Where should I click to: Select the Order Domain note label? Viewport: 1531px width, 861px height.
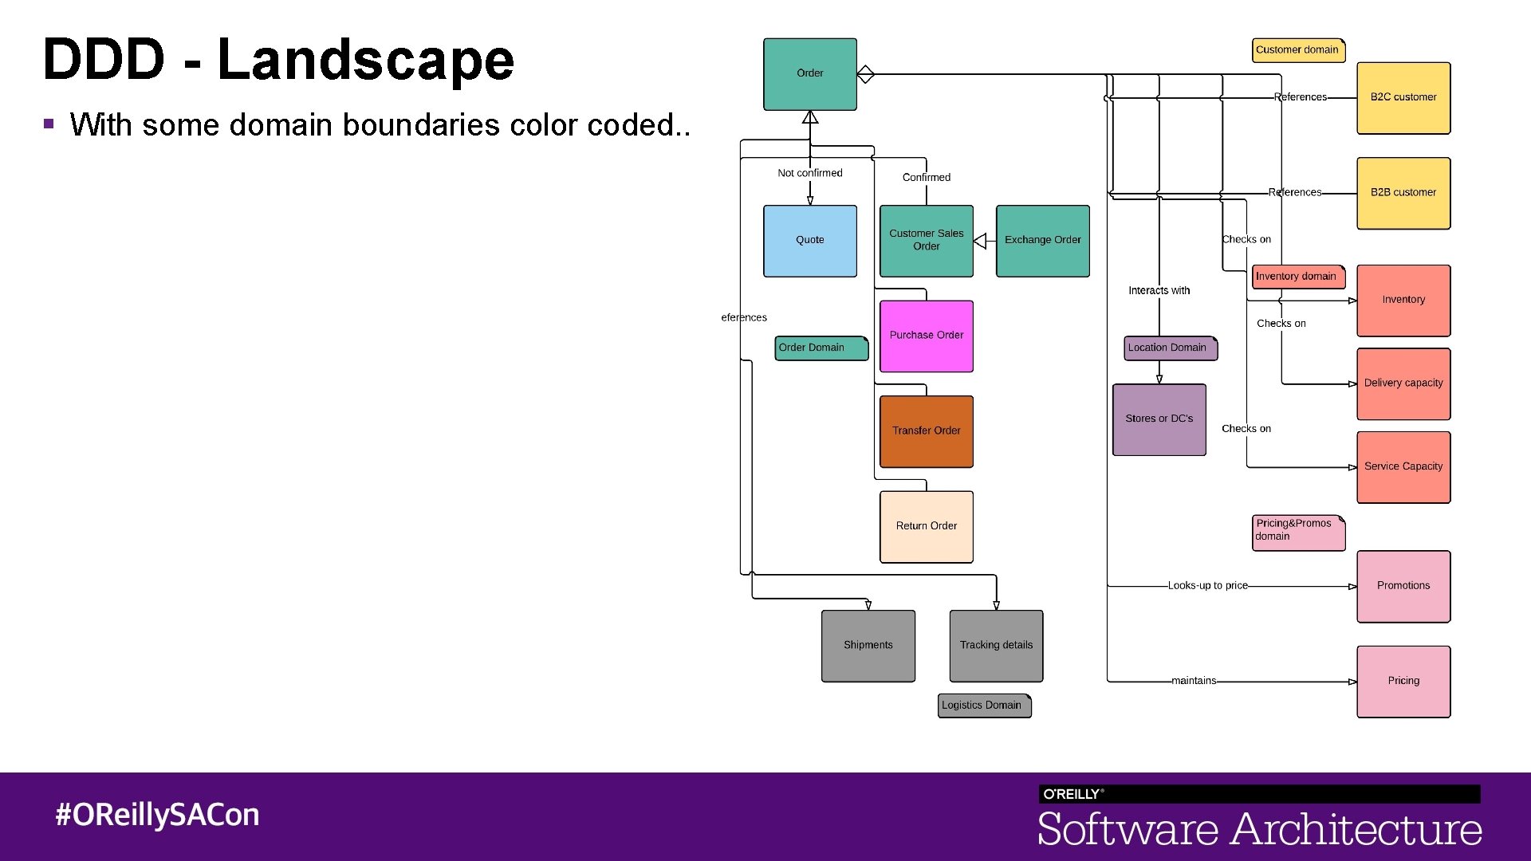821,348
